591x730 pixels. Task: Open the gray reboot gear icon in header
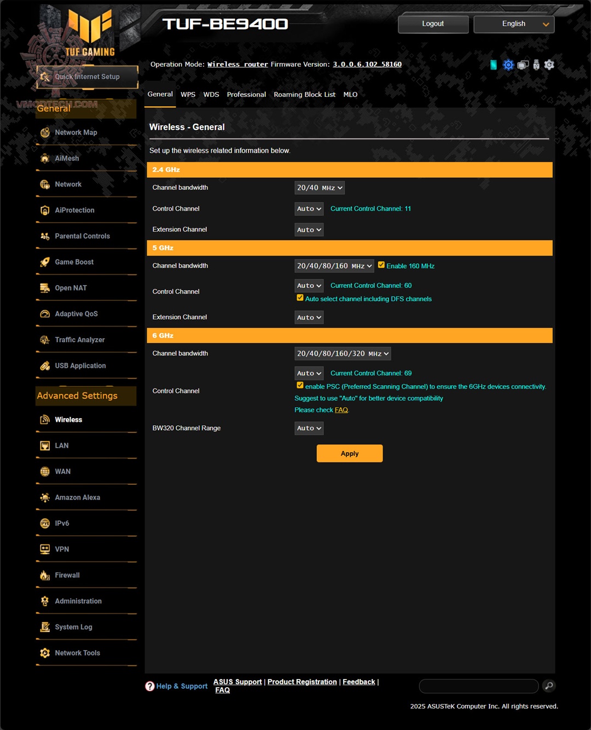pyautogui.click(x=549, y=65)
